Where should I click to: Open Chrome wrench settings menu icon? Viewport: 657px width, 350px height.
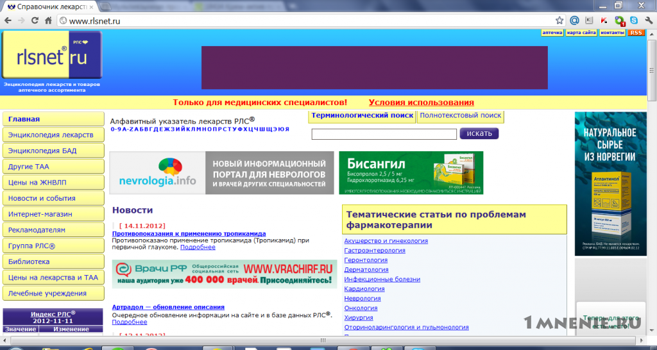click(x=649, y=20)
